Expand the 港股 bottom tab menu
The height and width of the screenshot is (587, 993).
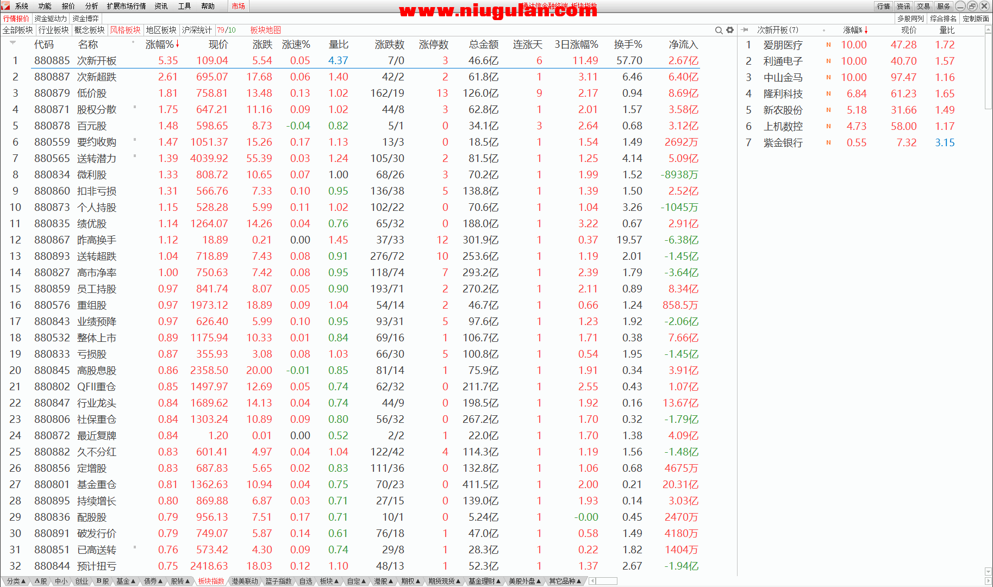pyautogui.click(x=383, y=581)
